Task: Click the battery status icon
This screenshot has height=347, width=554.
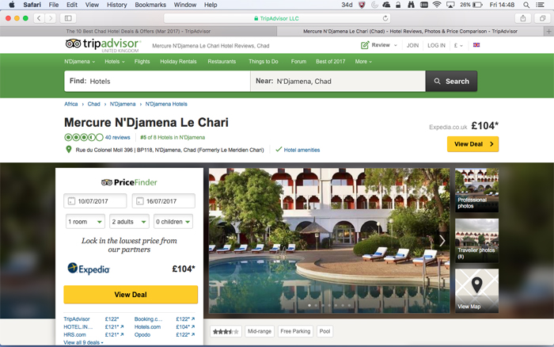Action: [x=478, y=5]
